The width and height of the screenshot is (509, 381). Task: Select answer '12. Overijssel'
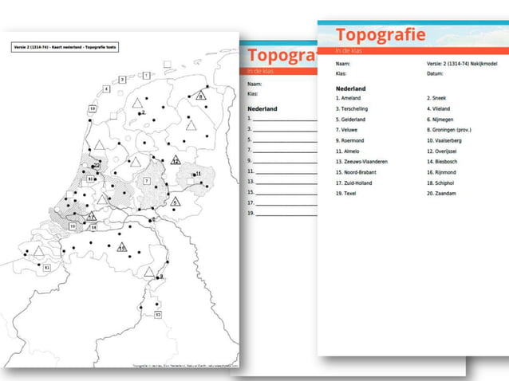[441, 151]
